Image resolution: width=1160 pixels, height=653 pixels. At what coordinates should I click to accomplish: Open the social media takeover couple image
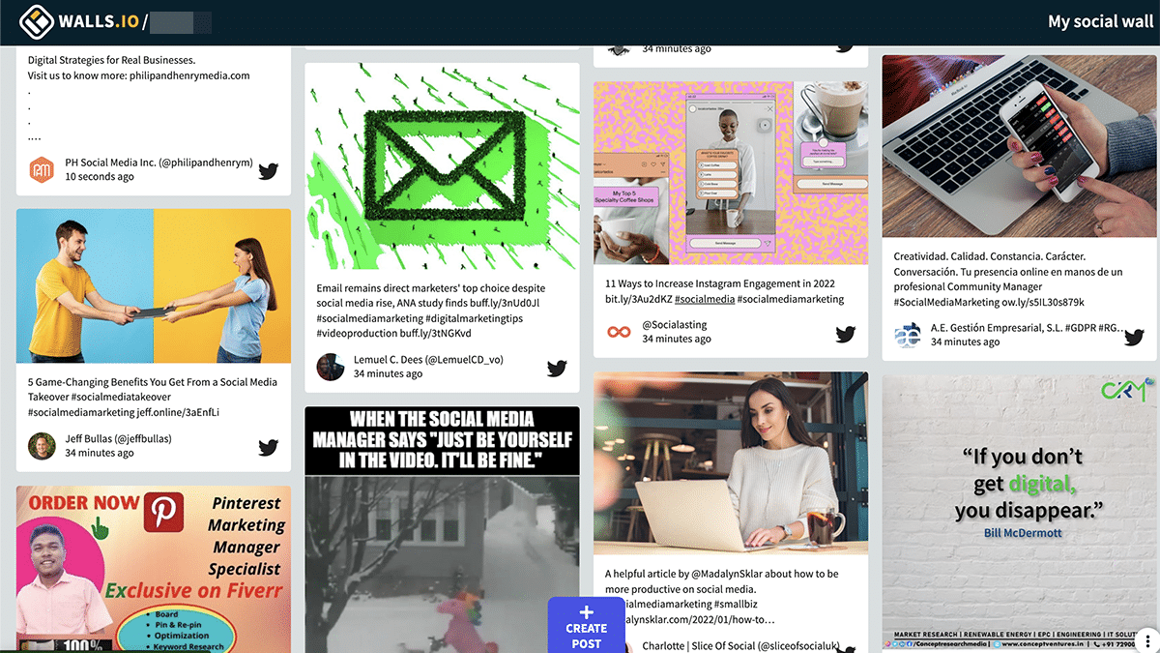tap(154, 286)
